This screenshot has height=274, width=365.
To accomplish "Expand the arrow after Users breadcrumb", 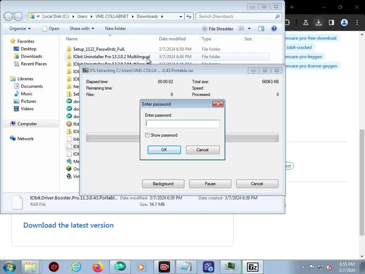I will (x=91, y=16).
